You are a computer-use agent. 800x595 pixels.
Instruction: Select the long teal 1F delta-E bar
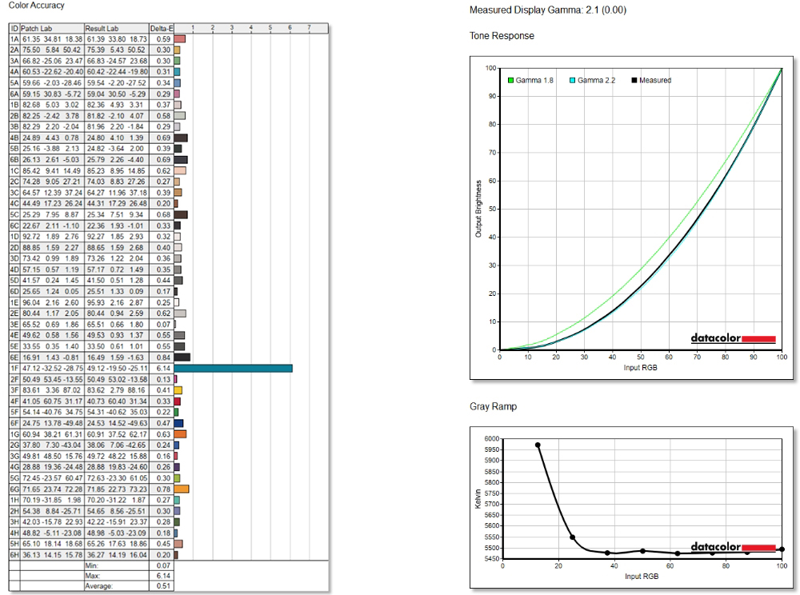233,368
